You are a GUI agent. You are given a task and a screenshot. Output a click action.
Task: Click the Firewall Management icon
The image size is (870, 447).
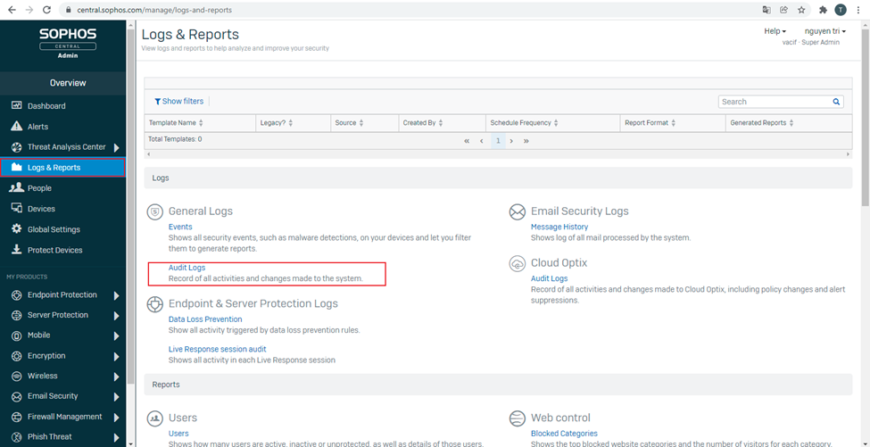click(17, 417)
